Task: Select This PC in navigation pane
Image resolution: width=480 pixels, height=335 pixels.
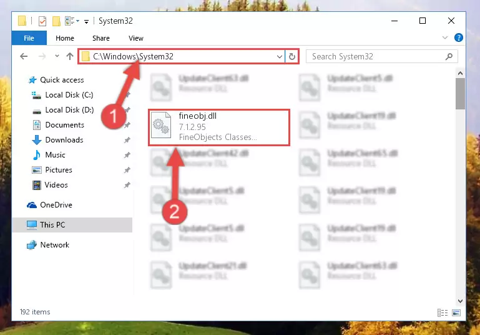Action: tap(72, 225)
